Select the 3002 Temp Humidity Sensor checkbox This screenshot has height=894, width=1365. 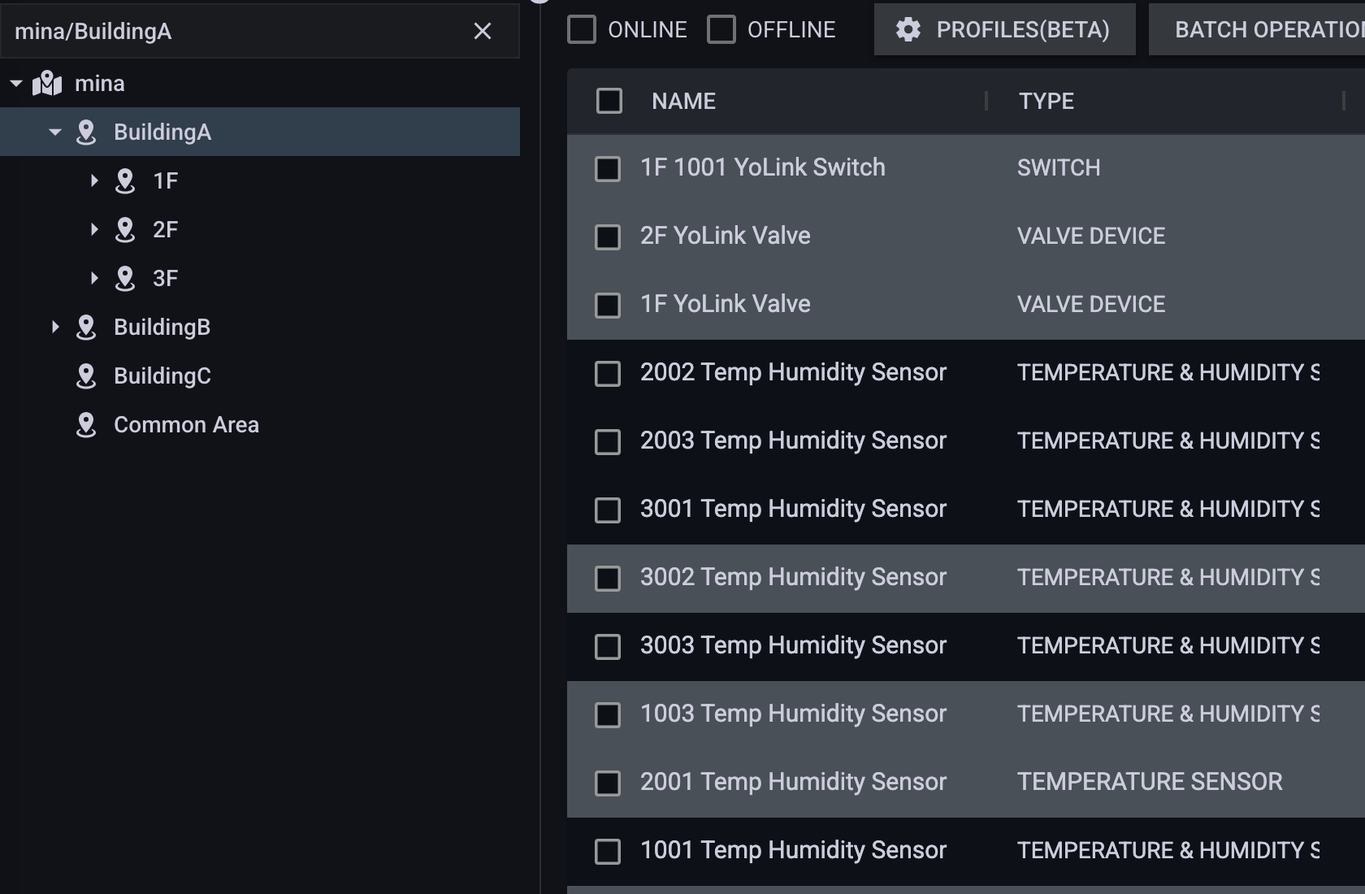pos(608,578)
